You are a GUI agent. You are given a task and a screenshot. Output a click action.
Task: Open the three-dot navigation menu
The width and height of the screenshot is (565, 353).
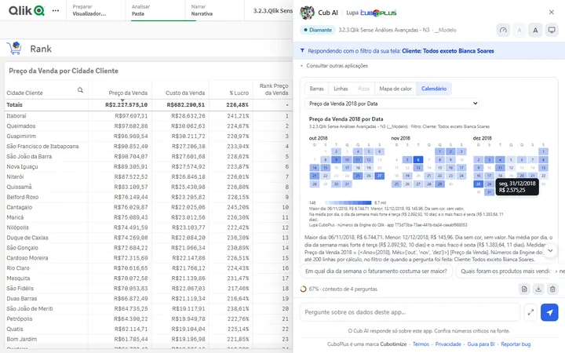(56, 10)
